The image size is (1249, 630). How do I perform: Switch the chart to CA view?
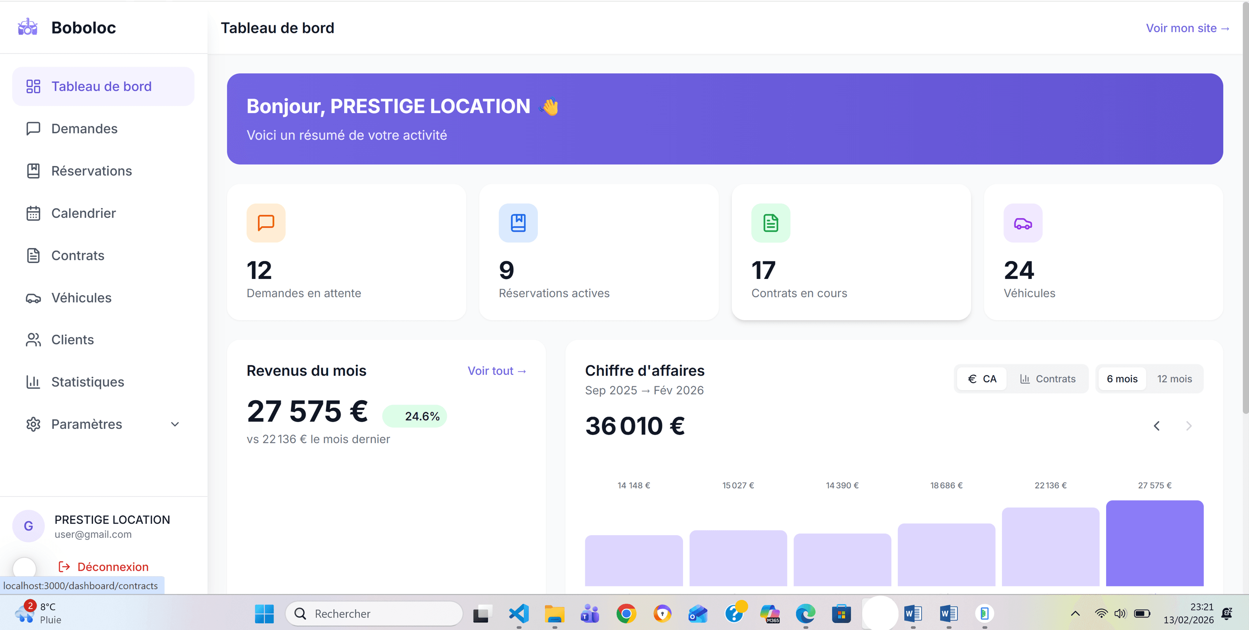(982, 378)
